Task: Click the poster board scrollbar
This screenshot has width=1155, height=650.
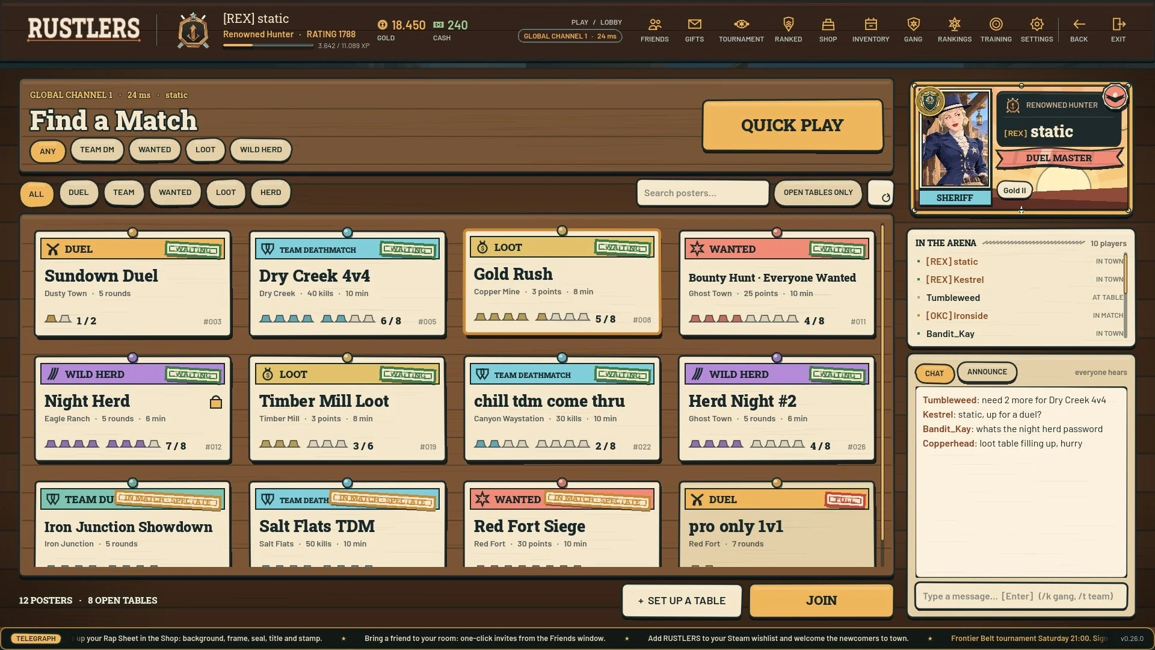Action: (882, 383)
